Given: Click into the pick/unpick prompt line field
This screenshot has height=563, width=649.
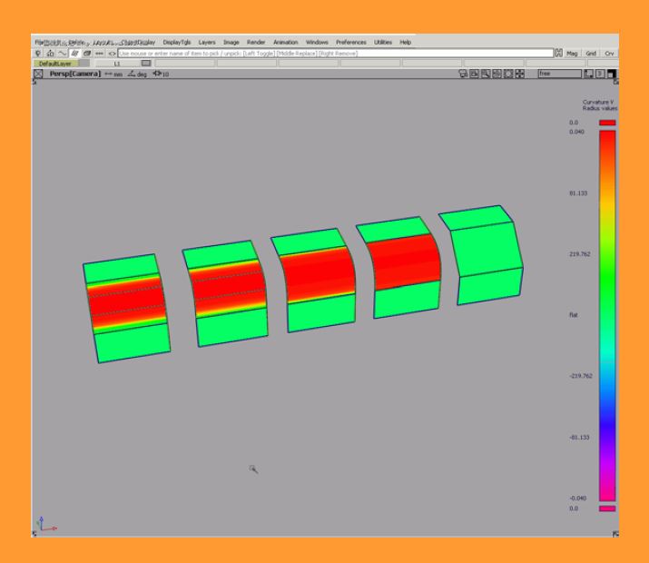Looking at the screenshot, I should click(x=336, y=53).
